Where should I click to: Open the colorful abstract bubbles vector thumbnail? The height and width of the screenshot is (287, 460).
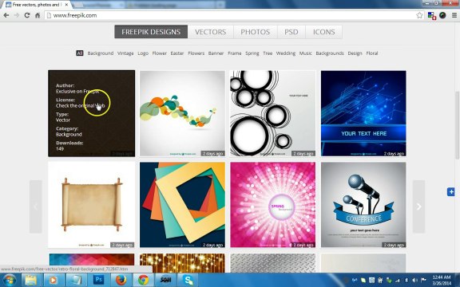[182, 113]
